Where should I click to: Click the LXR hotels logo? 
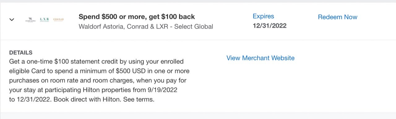point(45,19)
